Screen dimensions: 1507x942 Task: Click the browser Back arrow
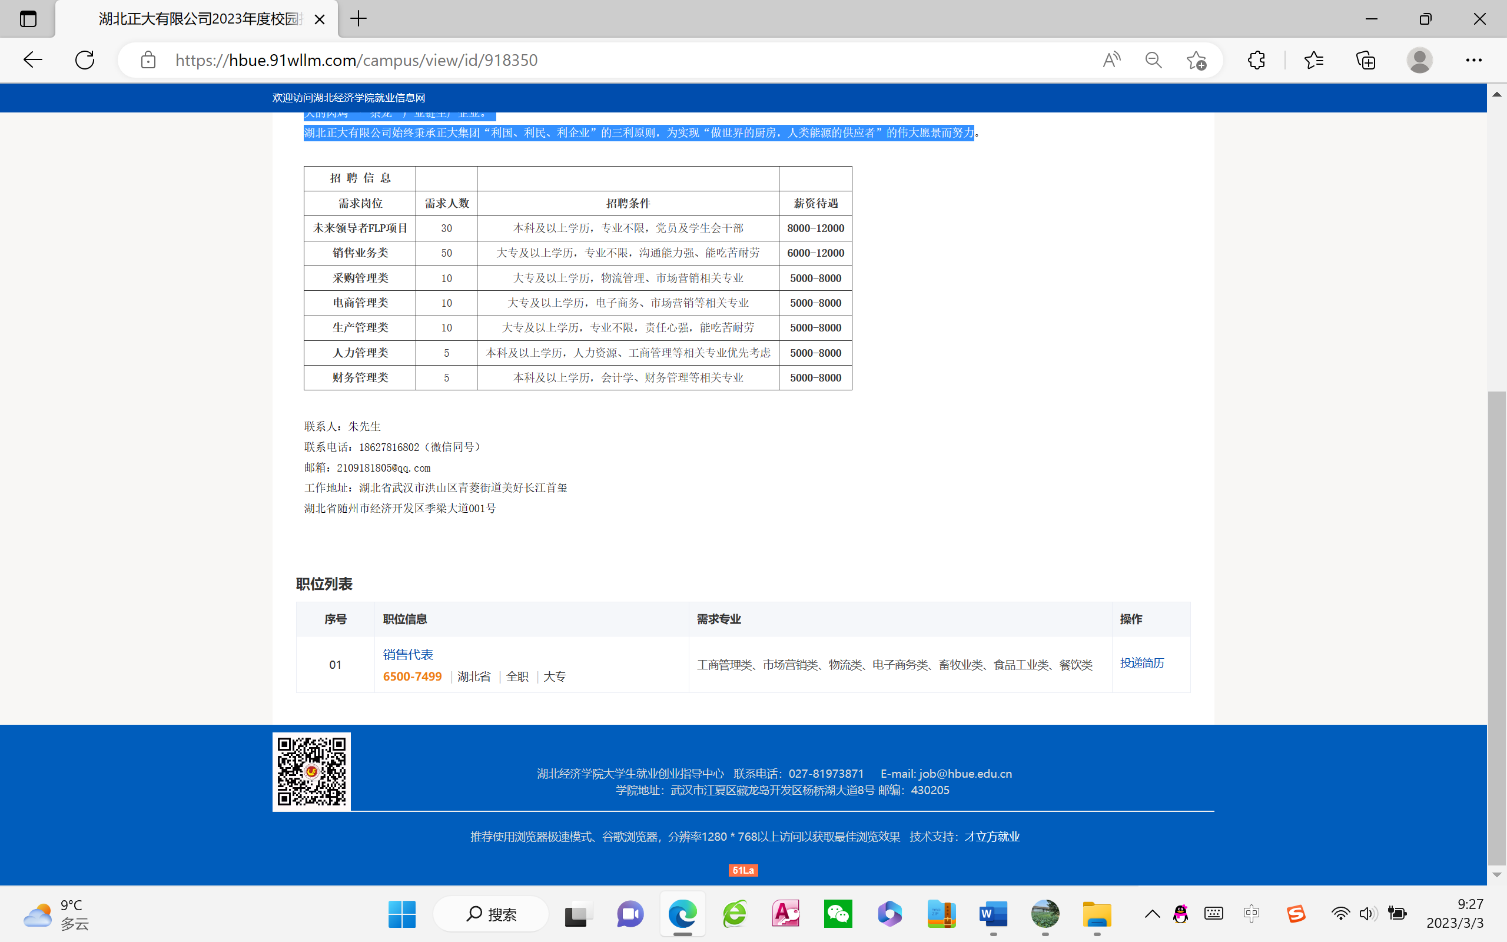[32, 60]
